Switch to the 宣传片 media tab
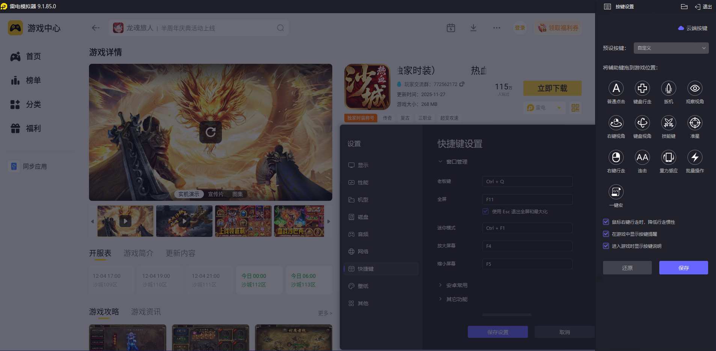This screenshot has height=351, width=716. [x=215, y=194]
